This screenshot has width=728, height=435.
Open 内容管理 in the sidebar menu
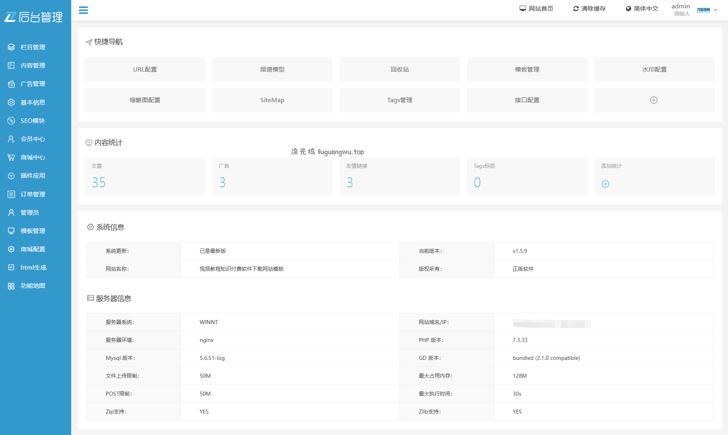(x=33, y=66)
